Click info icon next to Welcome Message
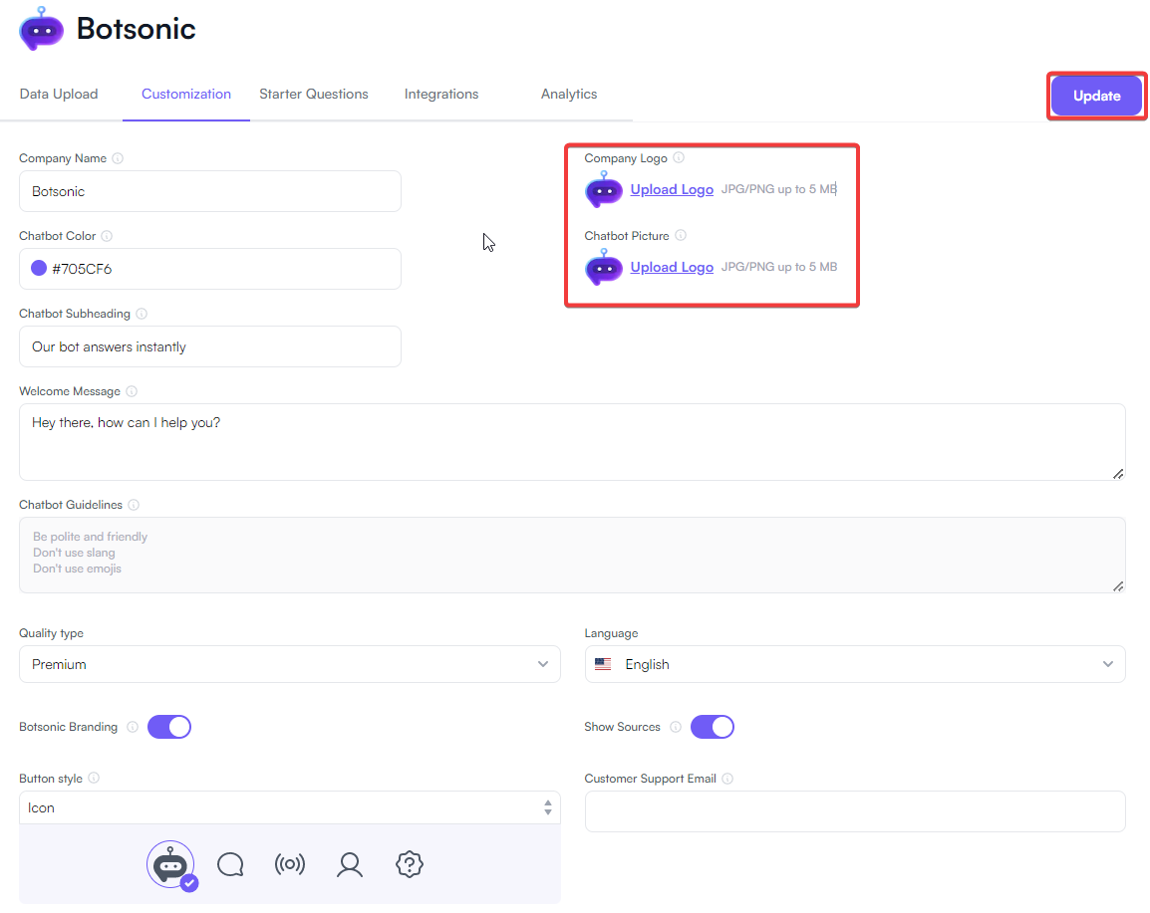This screenshot has height=913, width=1150. coord(132,391)
